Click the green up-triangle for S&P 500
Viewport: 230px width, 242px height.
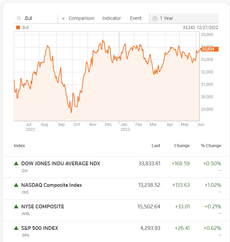16,228
